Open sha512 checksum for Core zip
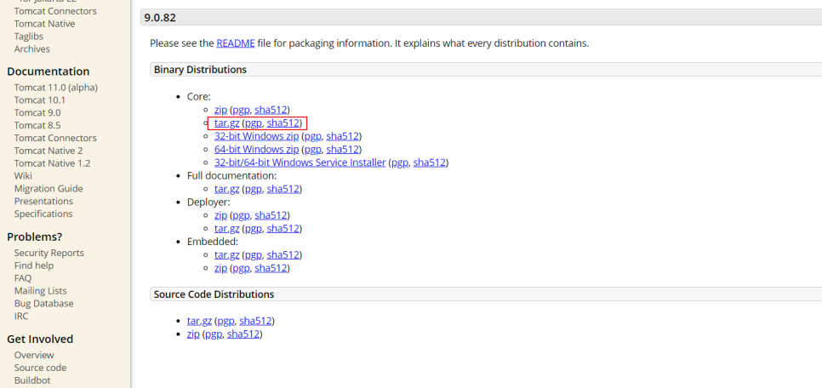 click(x=271, y=110)
